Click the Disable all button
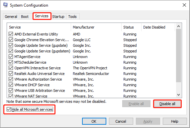This screenshot has width=190, height=128. [x=167, y=104]
